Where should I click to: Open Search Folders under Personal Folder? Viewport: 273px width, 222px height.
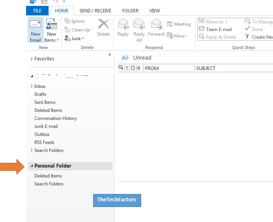[49, 184]
